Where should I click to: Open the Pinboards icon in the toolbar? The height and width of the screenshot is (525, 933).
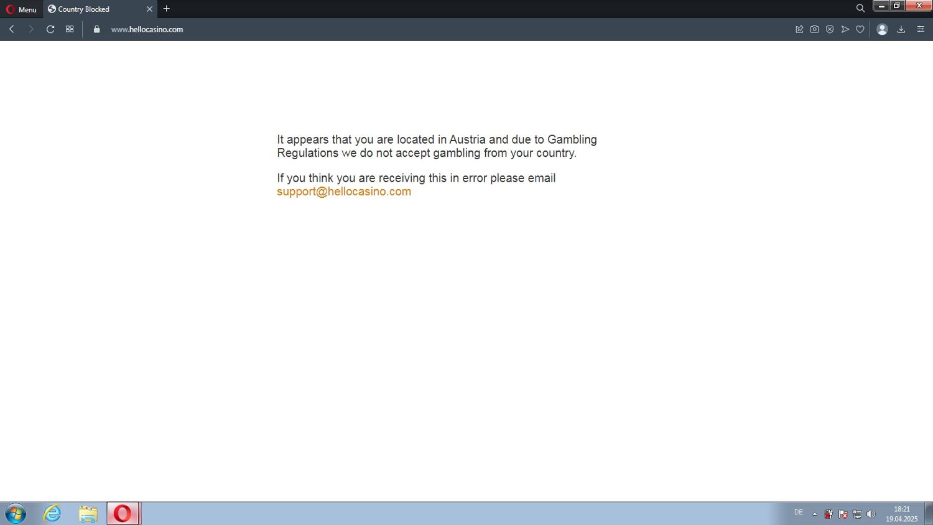[x=799, y=29]
